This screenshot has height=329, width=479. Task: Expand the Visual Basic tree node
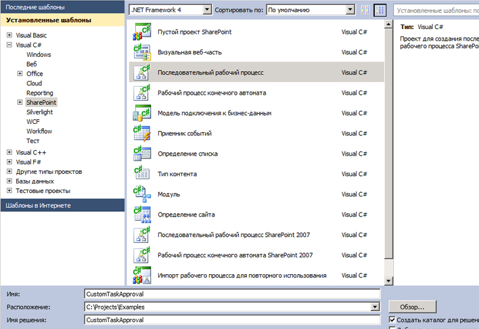point(9,35)
